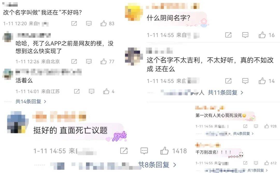Viewport: 280px width, 173px height.
Task: Open the 共1条回复 reply thread
Action: click(257, 170)
